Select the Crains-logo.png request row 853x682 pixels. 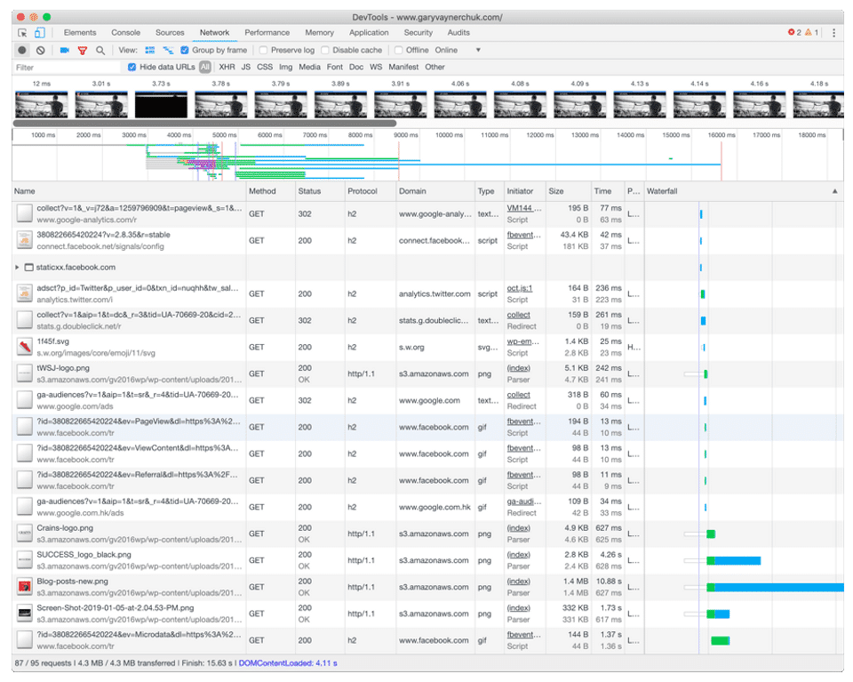click(427, 534)
